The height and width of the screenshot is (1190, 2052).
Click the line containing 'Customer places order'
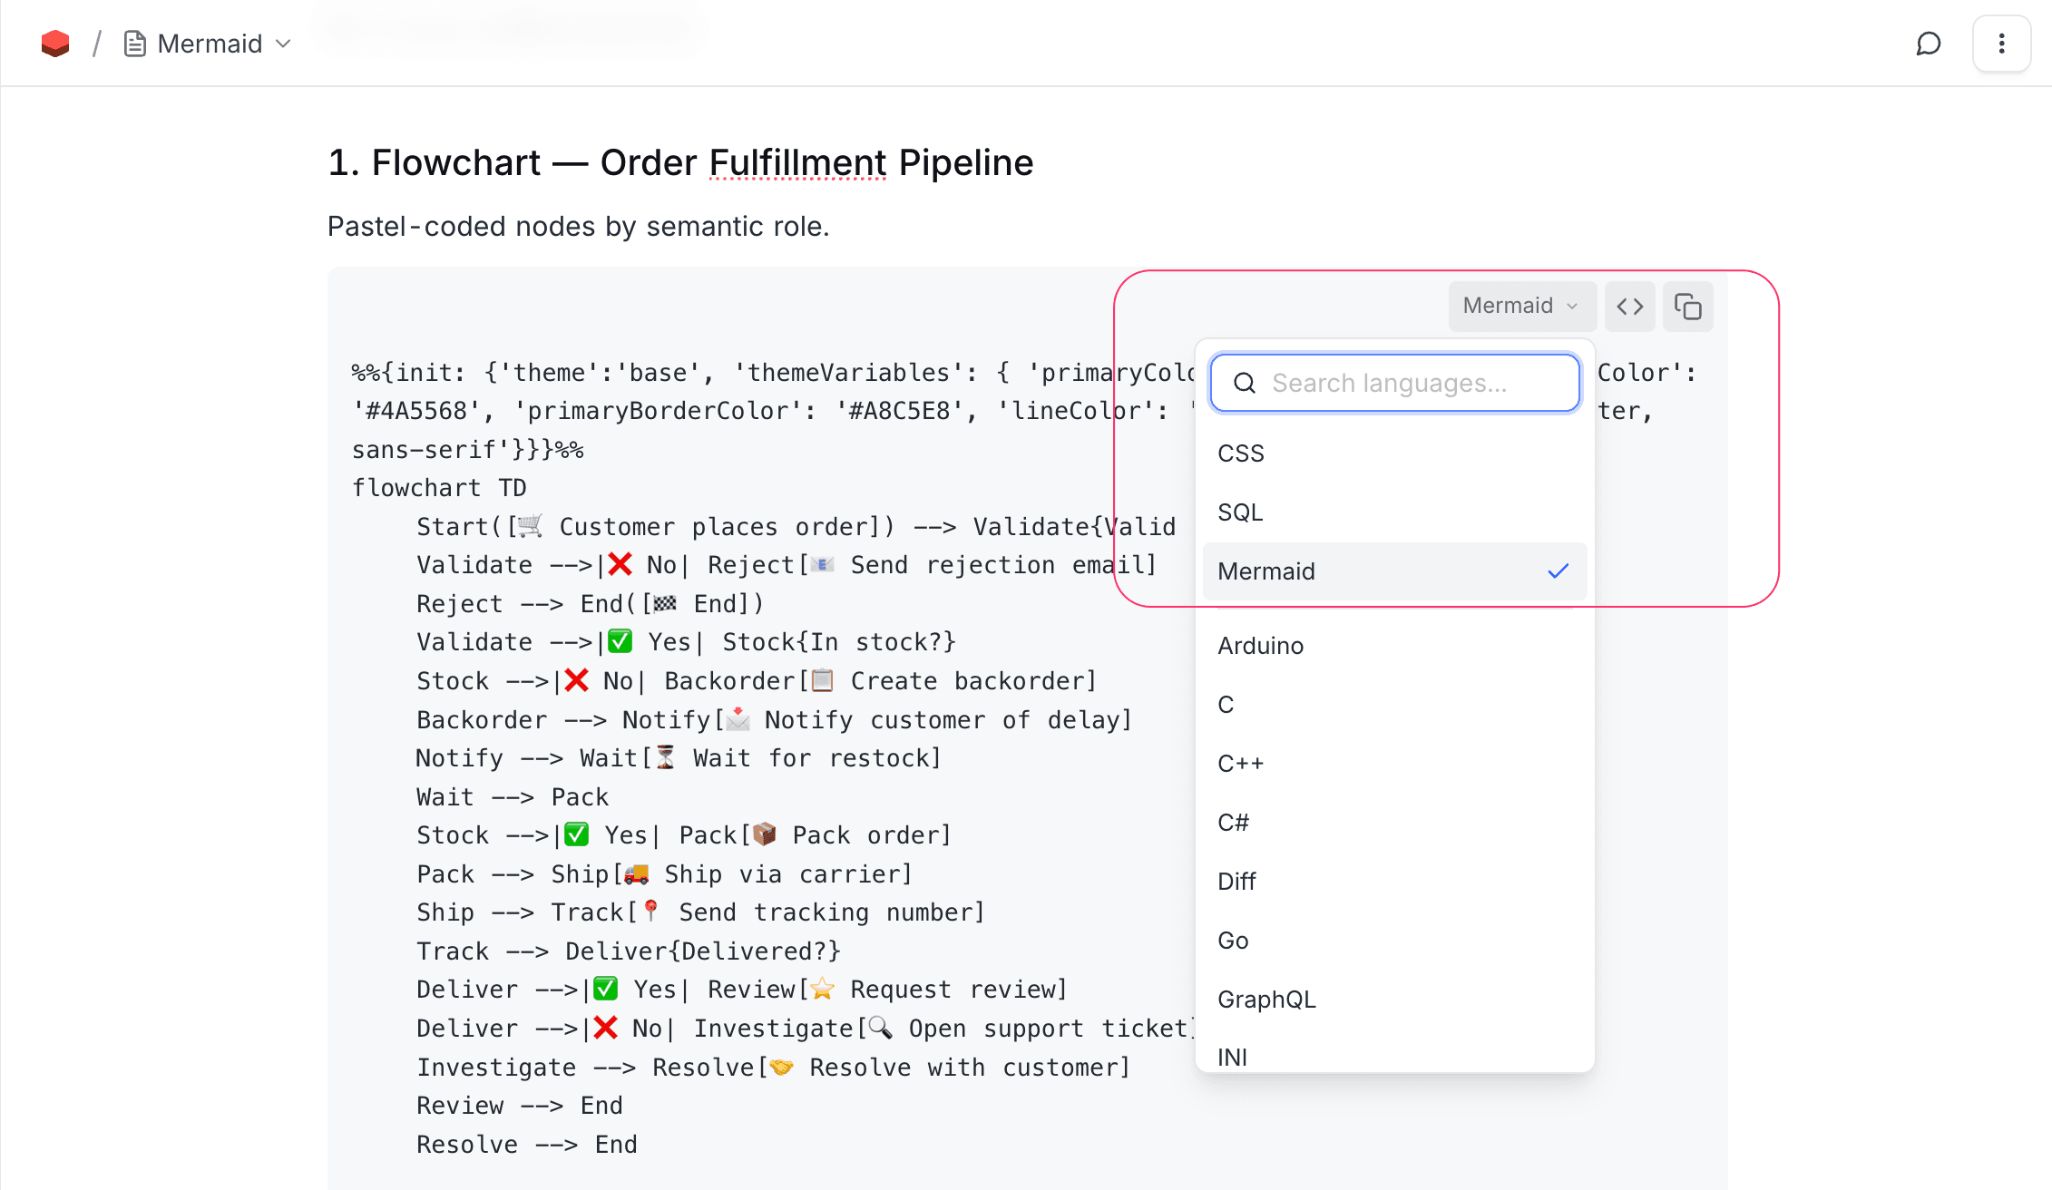(x=796, y=527)
